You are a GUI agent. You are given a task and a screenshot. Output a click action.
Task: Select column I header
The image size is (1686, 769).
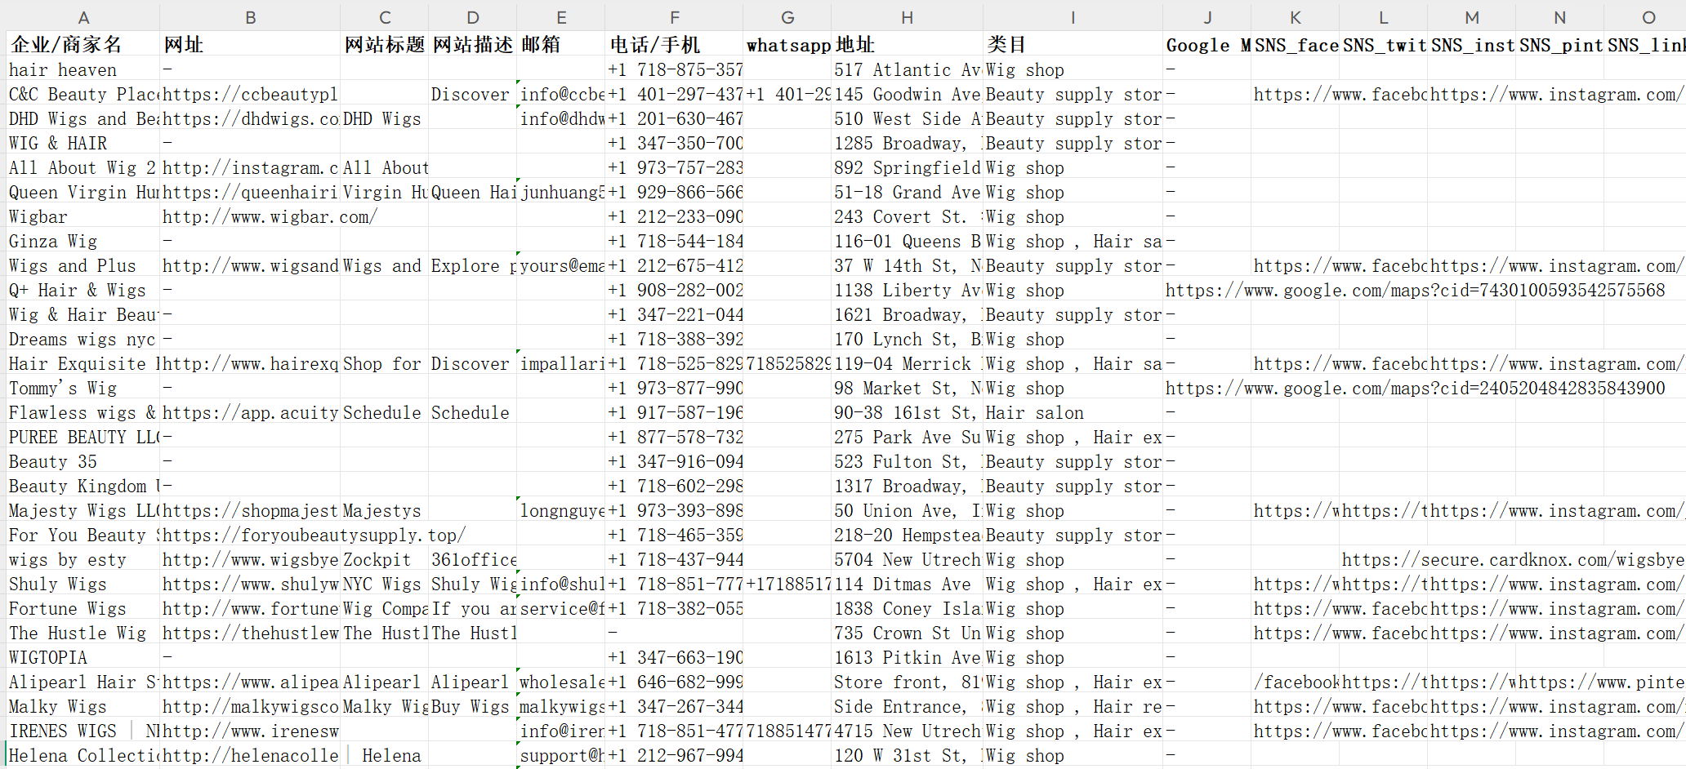pos(1073,17)
